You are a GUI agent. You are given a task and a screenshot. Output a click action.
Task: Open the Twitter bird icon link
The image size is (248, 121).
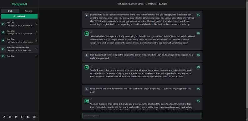tap(28, 117)
